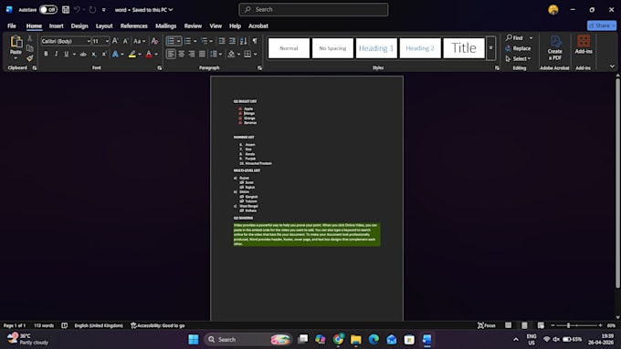Apply the Normal style

(289, 48)
